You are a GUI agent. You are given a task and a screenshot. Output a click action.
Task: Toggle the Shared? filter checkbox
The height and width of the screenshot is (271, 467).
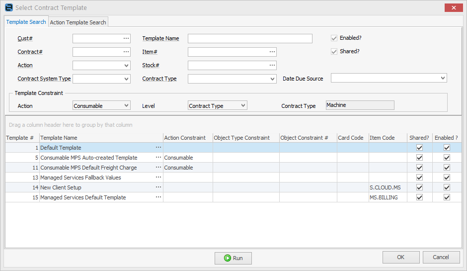[x=334, y=52]
